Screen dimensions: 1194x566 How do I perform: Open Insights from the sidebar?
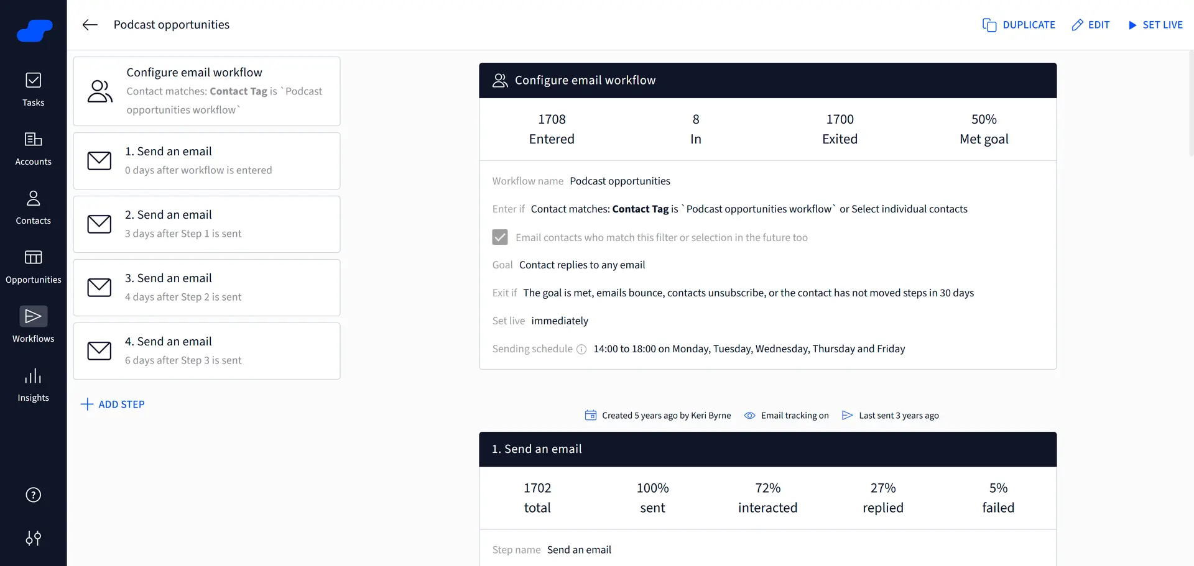coord(33,382)
